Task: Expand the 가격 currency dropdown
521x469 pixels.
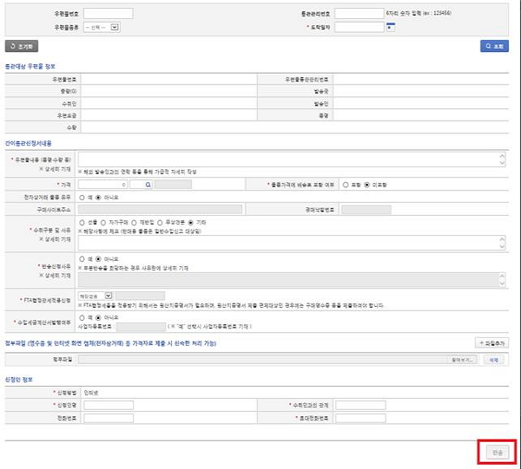Action: click(128, 185)
